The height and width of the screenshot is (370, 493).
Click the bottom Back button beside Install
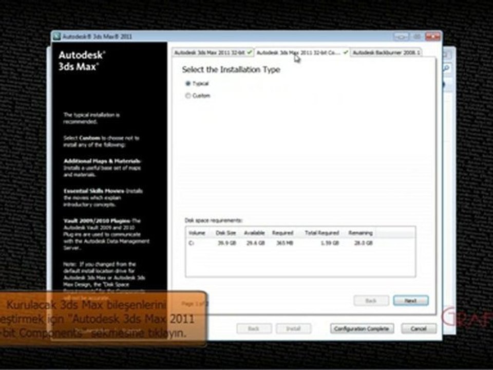pyautogui.click(x=254, y=328)
